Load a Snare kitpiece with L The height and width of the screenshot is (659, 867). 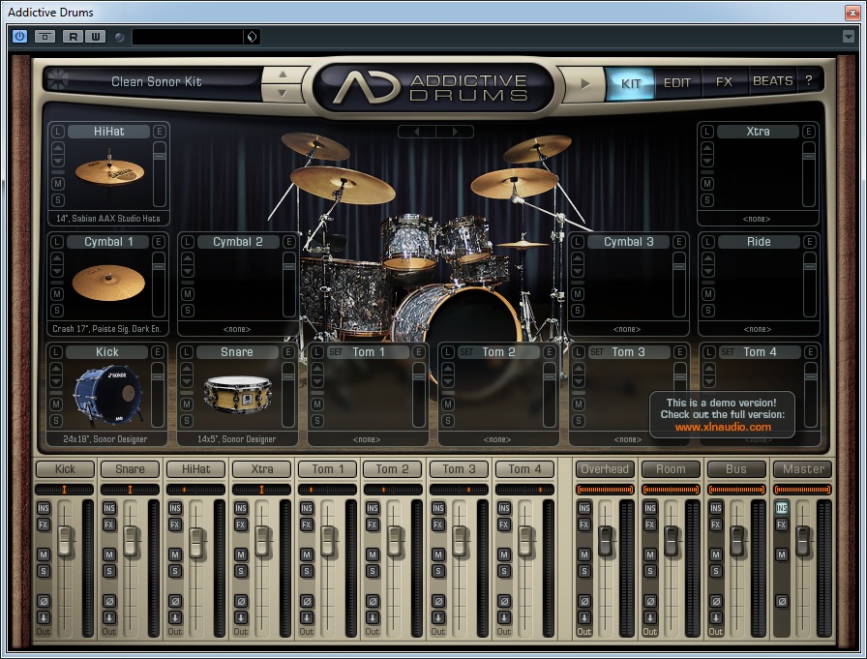[x=187, y=352]
